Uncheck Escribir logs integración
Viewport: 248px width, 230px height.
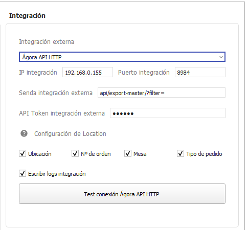[22, 173]
